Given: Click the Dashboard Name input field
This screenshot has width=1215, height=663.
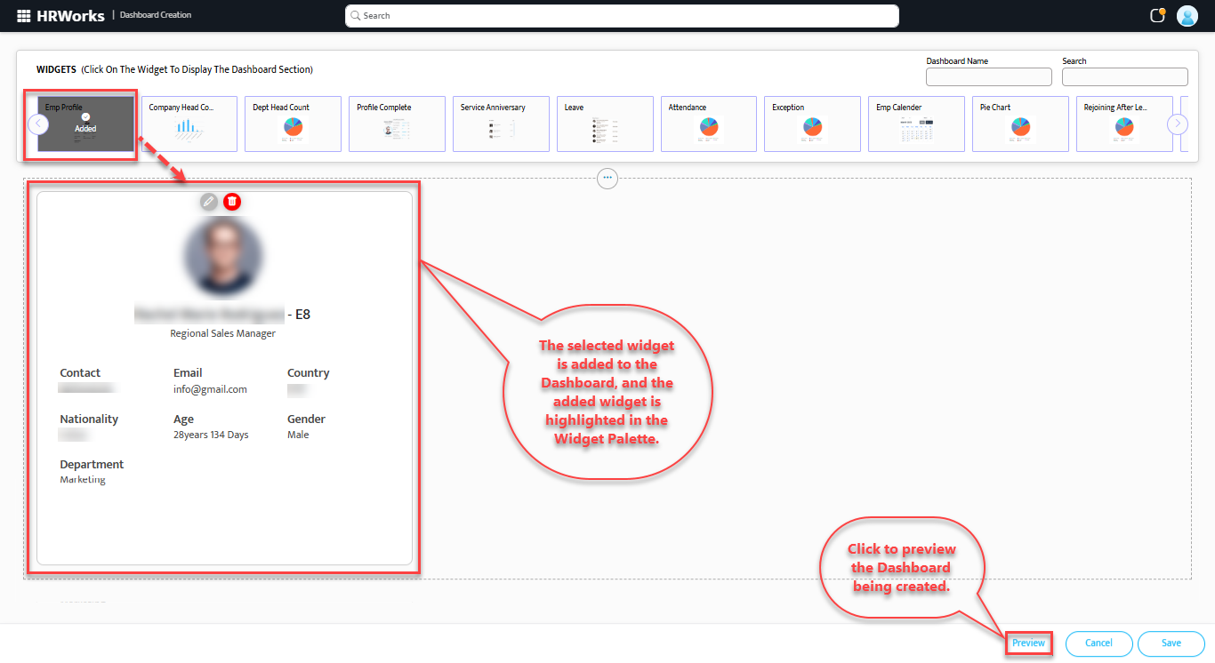Looking at the screenshot, I should (988, 76).
